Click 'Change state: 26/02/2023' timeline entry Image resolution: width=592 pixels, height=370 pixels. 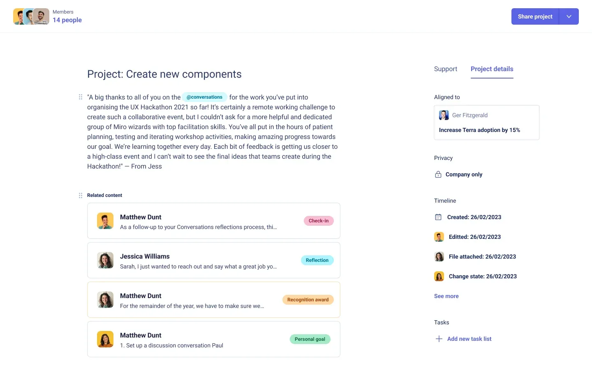tap(483, 276)
